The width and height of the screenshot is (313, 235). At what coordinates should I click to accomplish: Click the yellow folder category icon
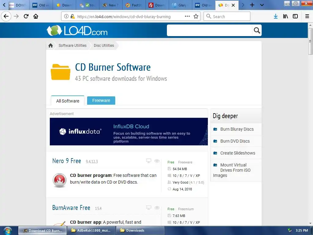coord(61,72)
